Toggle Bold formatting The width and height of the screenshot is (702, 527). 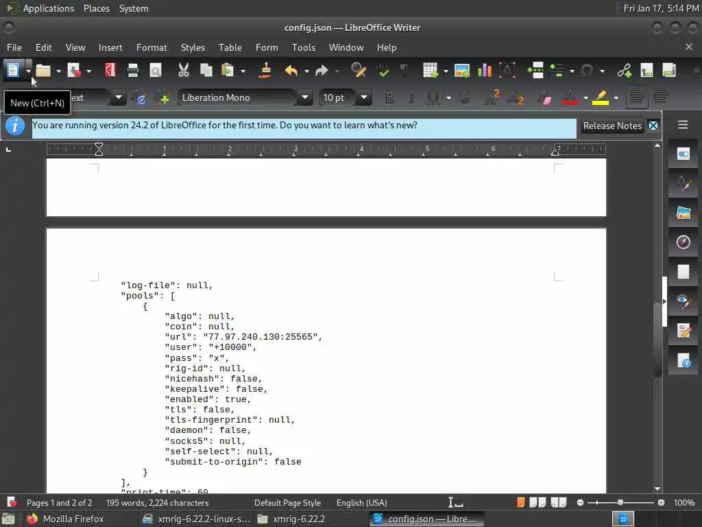(389, 97)
